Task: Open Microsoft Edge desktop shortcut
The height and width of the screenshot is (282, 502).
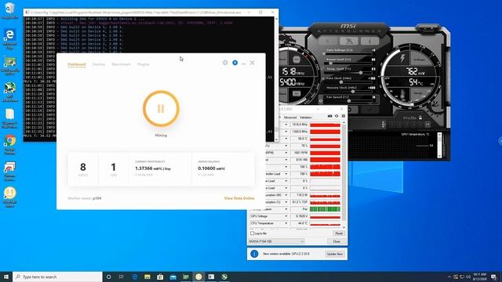Action: [x=9, y=39]
